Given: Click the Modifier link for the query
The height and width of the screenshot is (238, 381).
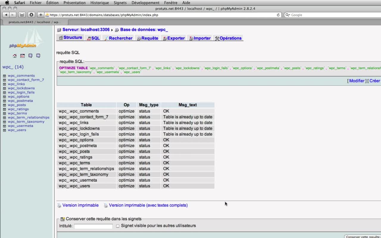Looking at the screenshot, I should [357, 81].
